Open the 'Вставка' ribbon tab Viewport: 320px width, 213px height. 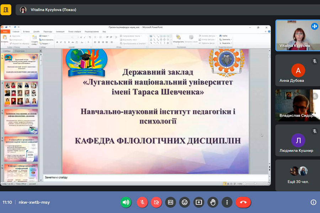(x=26, y=32)
